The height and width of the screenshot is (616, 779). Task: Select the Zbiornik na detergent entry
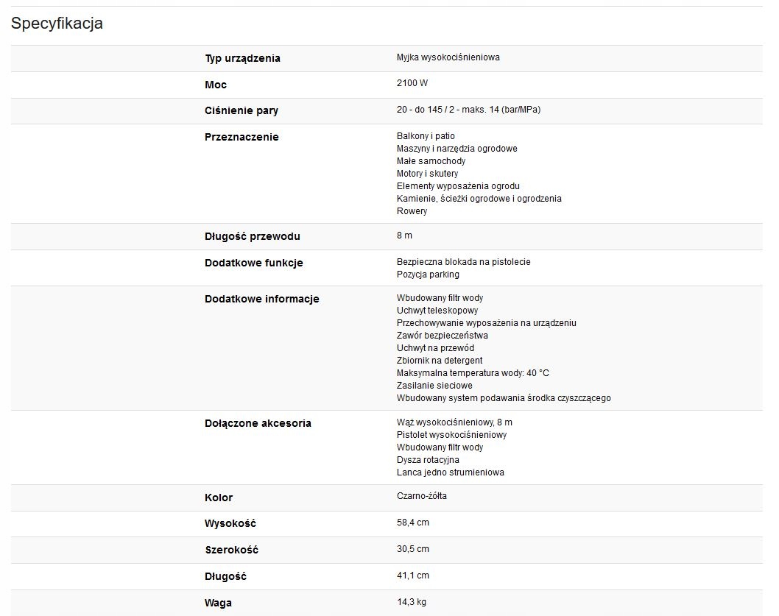click(x=440, y=361)
